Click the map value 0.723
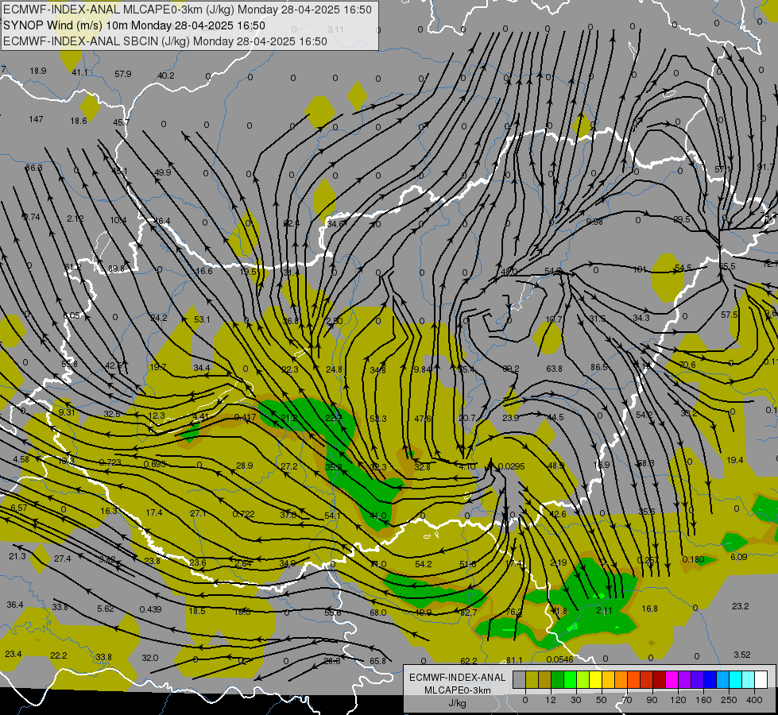Screen dimensions: 778x715 pyautogui.click(x=110, y=462)
